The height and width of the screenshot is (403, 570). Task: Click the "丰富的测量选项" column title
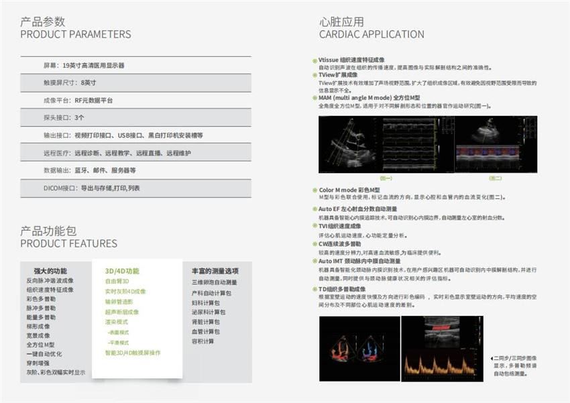(x=215, y=271)
